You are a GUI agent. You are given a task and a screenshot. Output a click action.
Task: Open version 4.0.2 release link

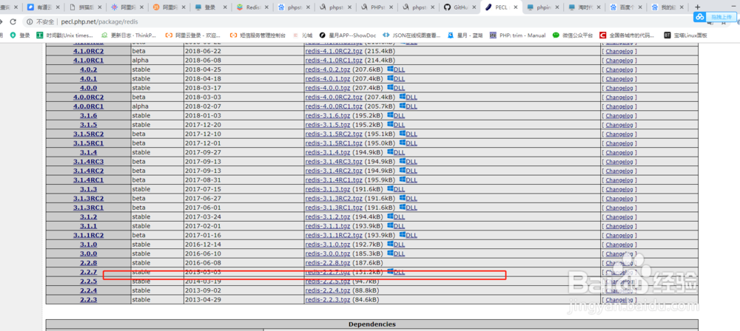88,69
